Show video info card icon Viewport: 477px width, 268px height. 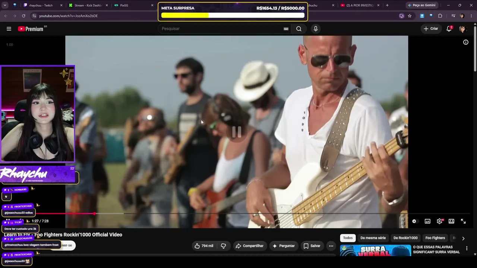tap(466, 42)
